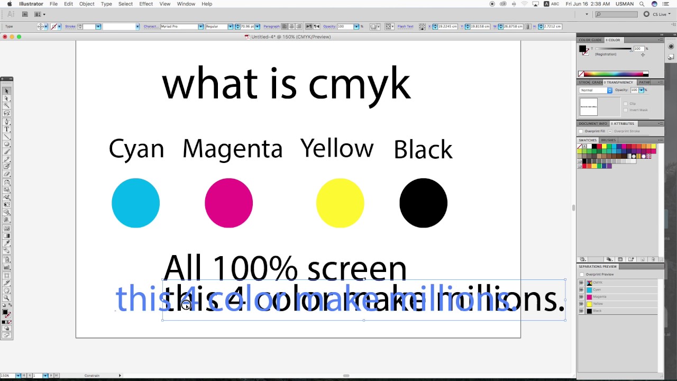Viewport: 677px width, 381px height.
Task: Open Opacity dropdown in control bar
Action: 356,26
